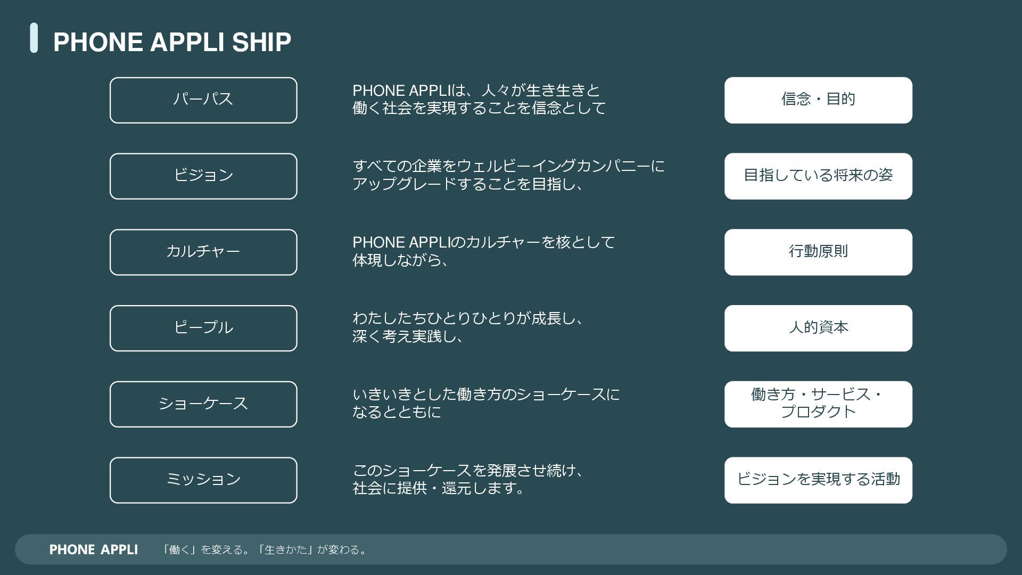Screen dimensions: 1022x575
Task: Select the ミッション outlined box
Action: click(x=203, y=480)
